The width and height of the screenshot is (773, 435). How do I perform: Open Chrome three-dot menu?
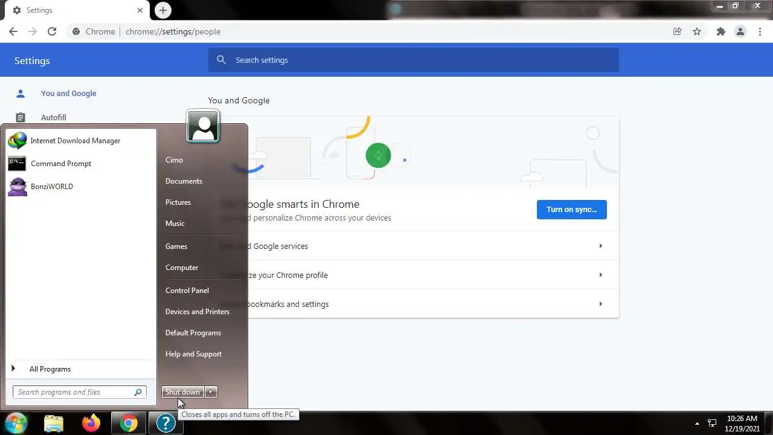(x=760, y=31)
